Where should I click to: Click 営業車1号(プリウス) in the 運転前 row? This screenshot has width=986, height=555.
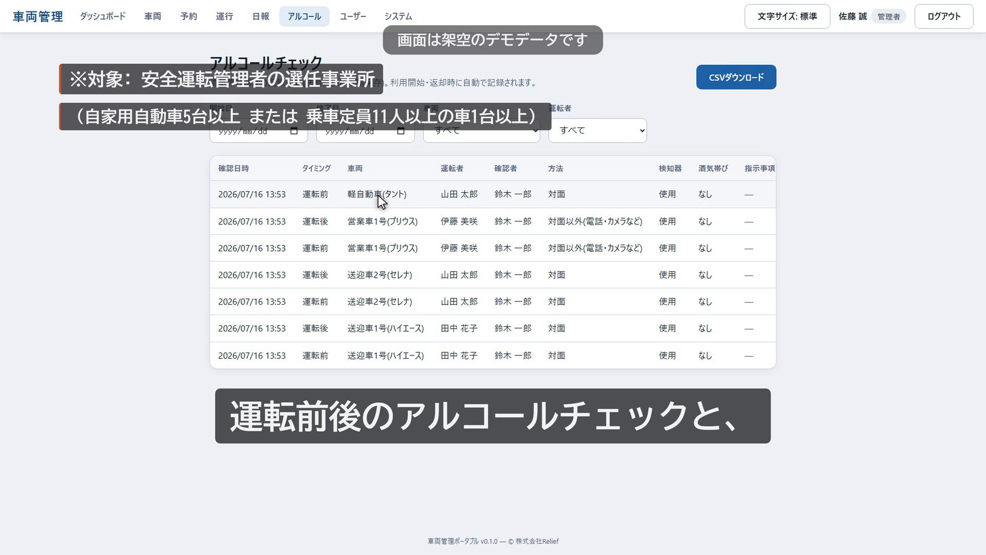(x=383, y=248)
